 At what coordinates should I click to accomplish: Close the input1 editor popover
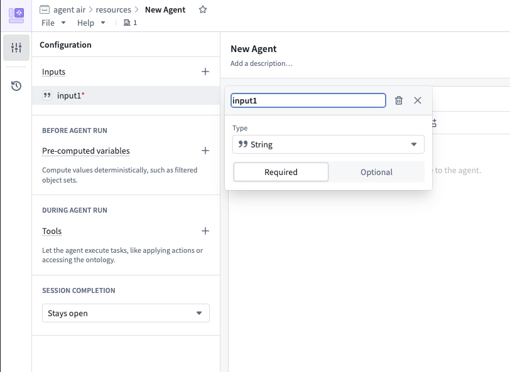click(418, 100)
